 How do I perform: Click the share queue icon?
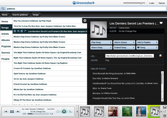coord(165,112)
